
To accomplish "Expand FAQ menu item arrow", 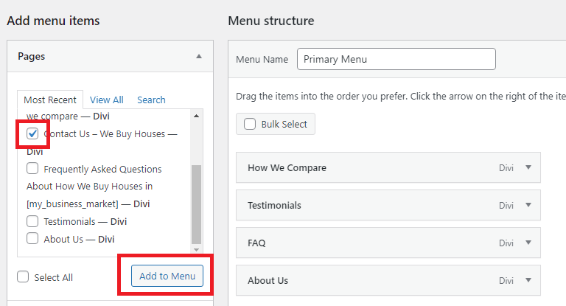I will 528,243.
